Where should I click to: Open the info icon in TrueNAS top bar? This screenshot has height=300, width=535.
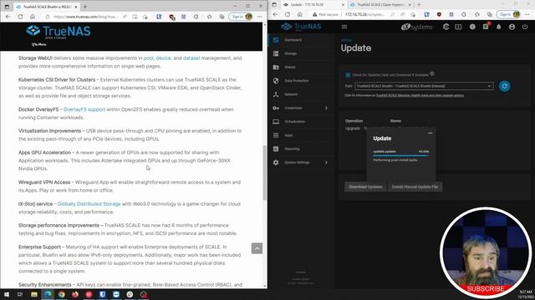point(472,27)
